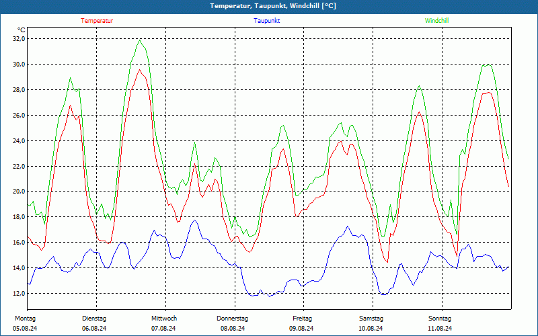
Task: Select the green 'Windchill' legend label
Action: [x=436, y=21]
